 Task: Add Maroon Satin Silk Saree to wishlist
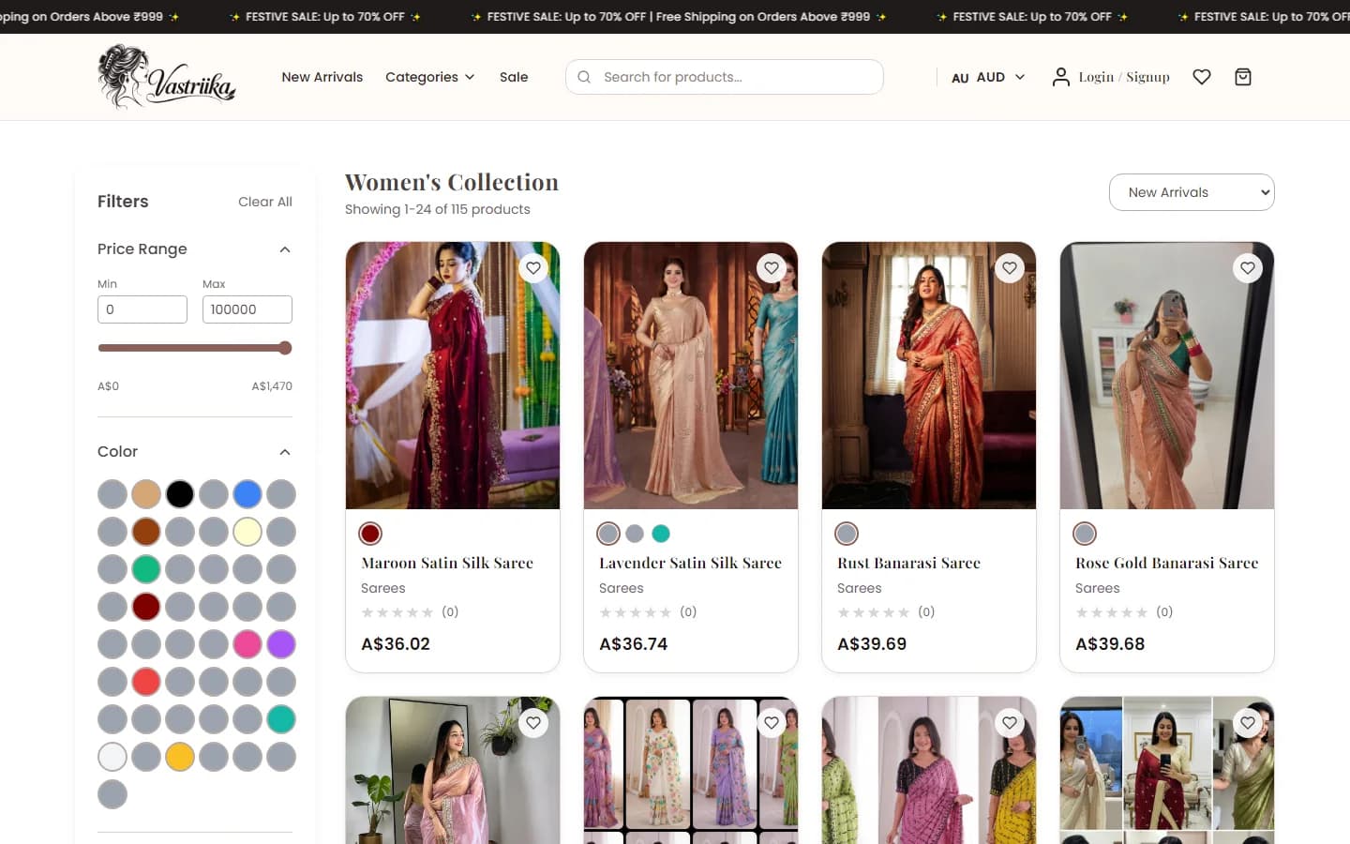[x=533, y=268]
